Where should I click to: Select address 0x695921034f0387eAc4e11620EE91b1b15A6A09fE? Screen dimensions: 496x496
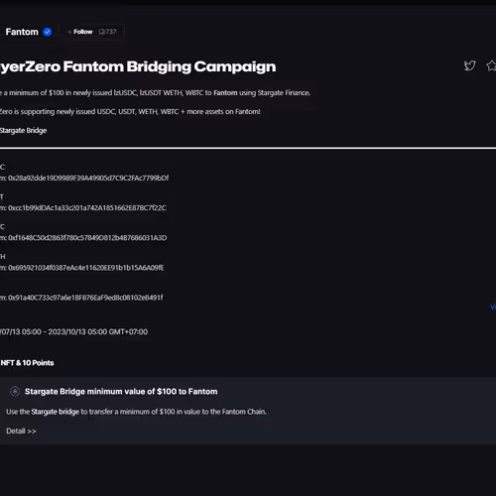point(86,268)
